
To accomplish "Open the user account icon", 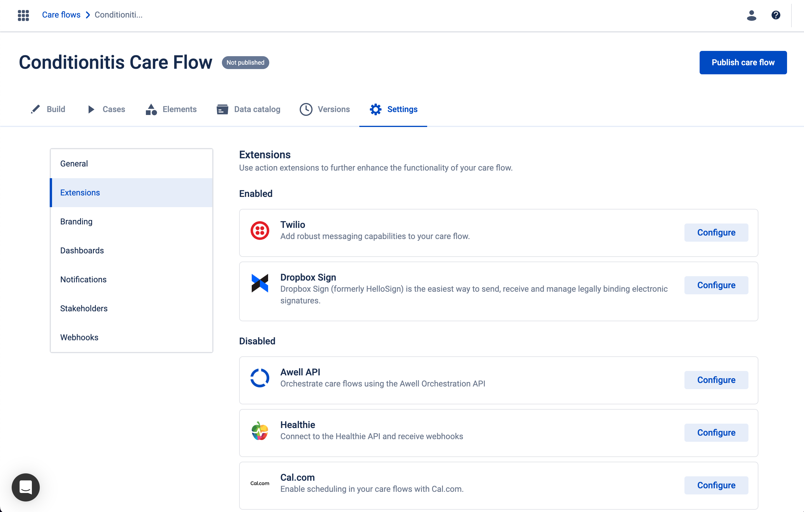I will click(x=752, y=15).
